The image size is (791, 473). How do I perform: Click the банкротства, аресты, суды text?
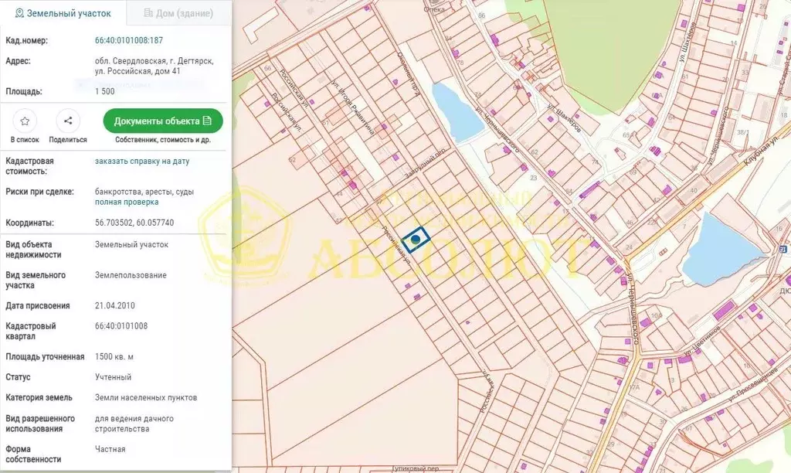pyautogui.click(x=144, y=192)
